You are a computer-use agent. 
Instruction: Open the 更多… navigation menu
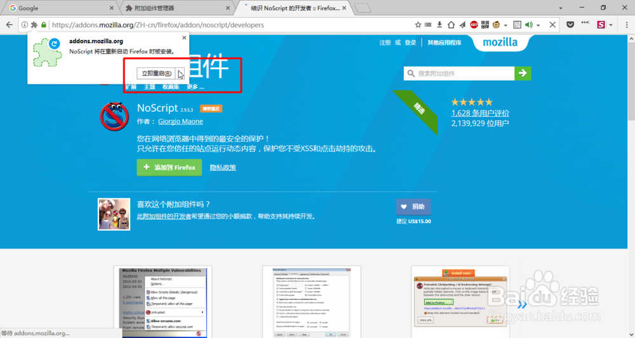pos(195,86)
